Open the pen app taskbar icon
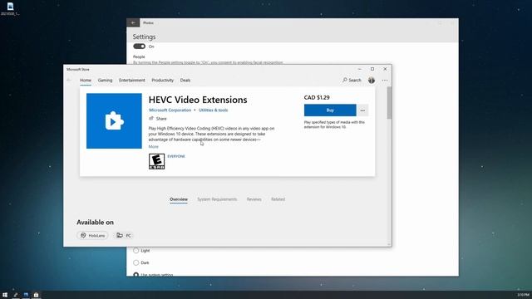Screen dimensions: 532x299 click(x=15, y=295)
